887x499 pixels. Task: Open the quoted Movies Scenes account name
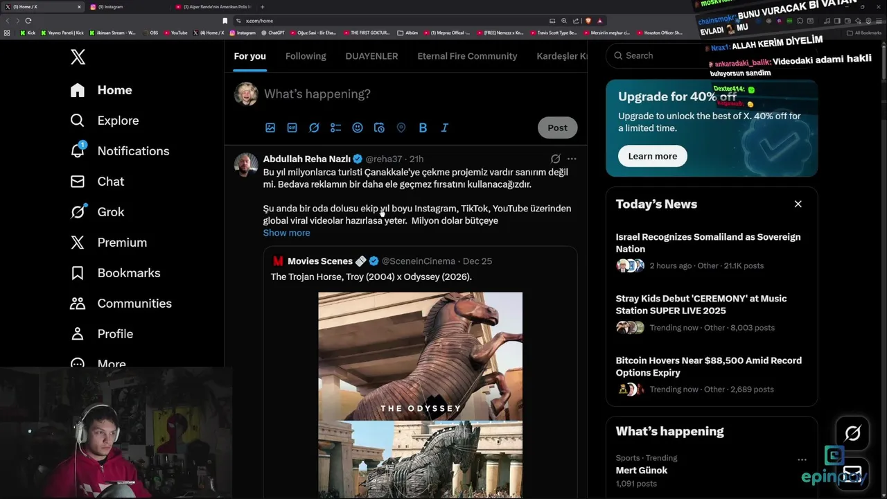pos(320,261)
